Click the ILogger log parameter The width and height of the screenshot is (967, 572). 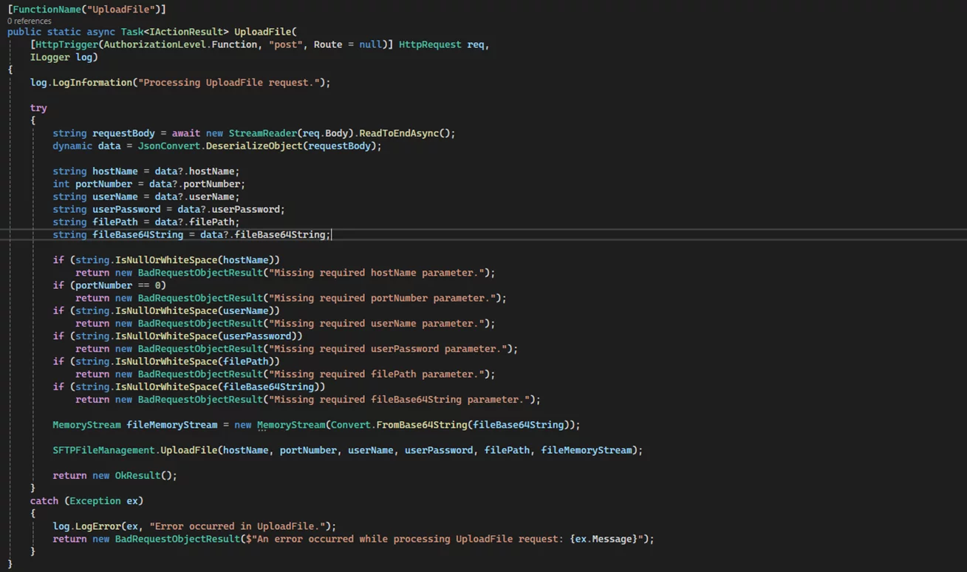pos(64,57)
